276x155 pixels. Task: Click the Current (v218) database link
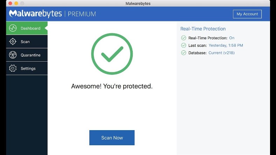221,53
